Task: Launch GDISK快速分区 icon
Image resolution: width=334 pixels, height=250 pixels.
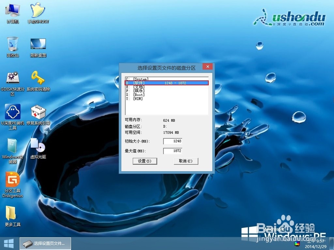Action: (x=13, y=83)
